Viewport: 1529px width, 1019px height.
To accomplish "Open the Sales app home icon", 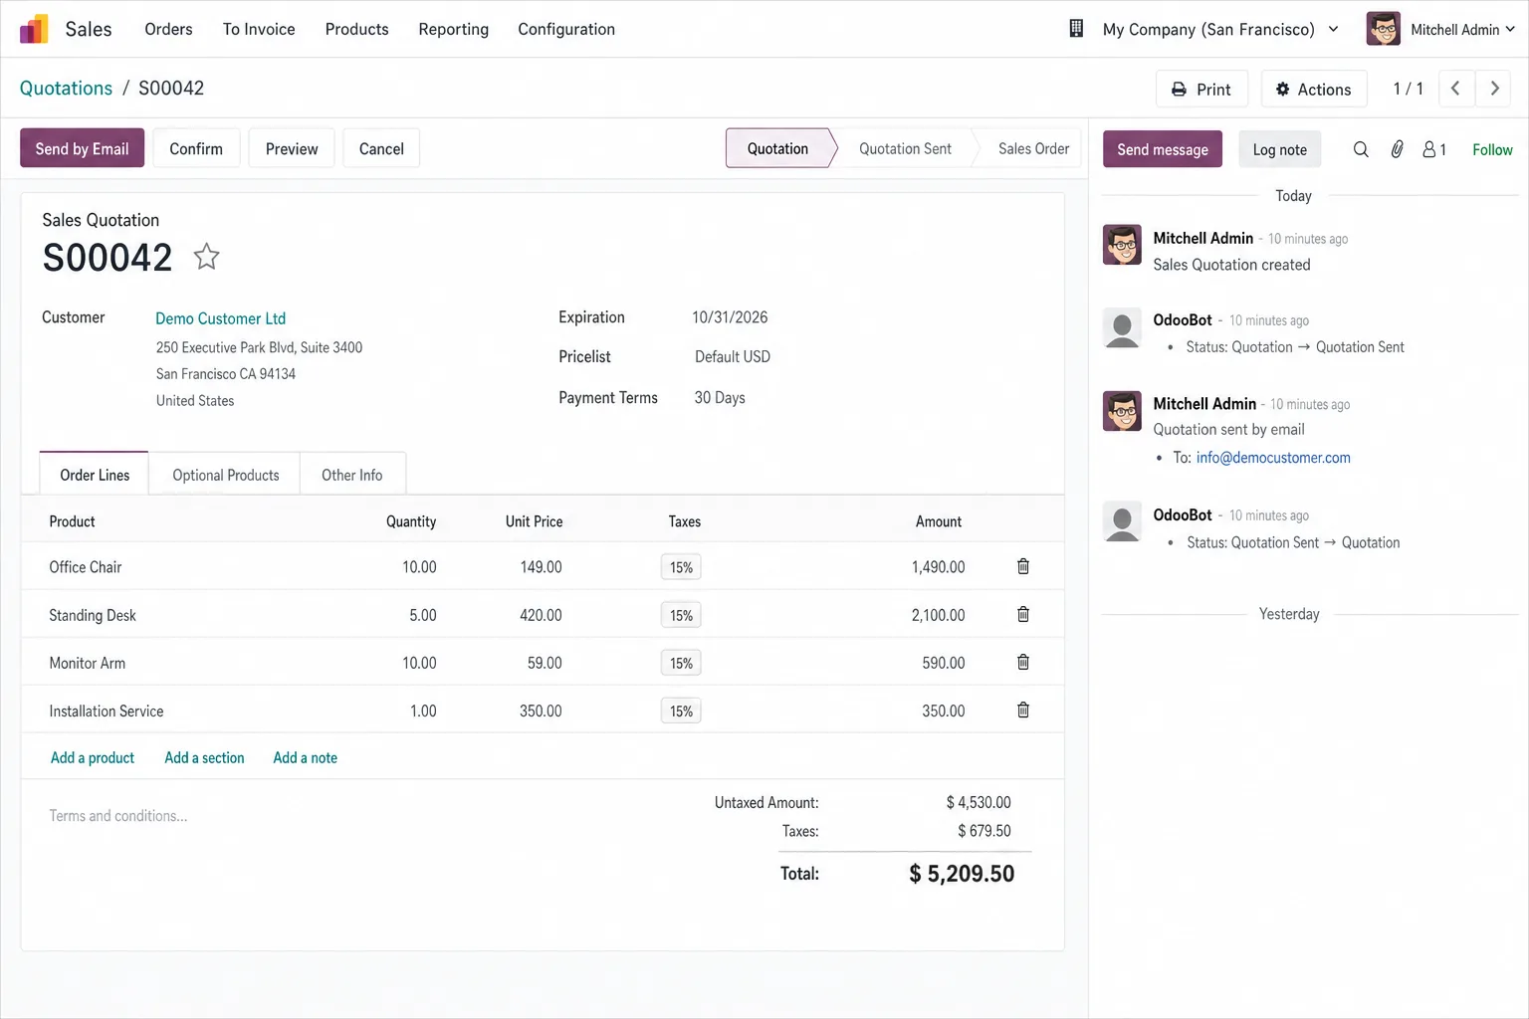I will click(x=34, y=29).
